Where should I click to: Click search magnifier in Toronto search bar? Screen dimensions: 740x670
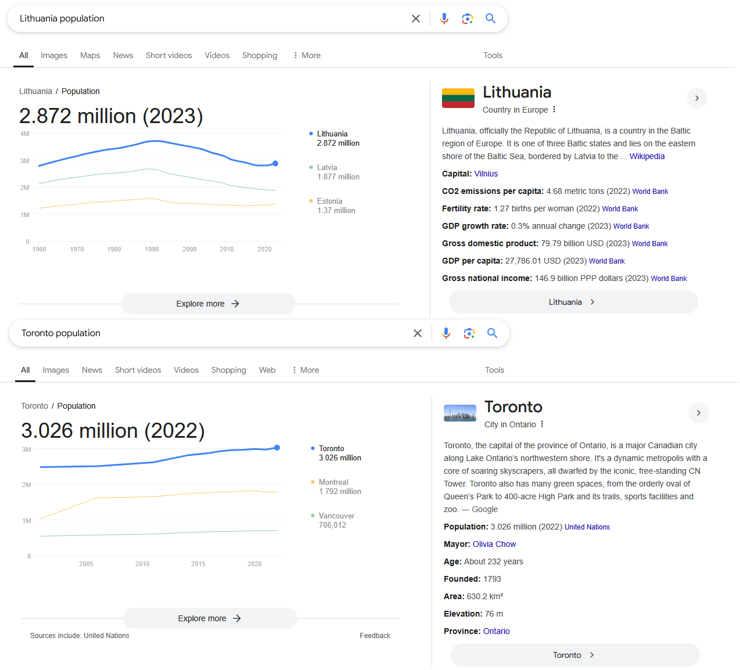(x=493, y=333)
